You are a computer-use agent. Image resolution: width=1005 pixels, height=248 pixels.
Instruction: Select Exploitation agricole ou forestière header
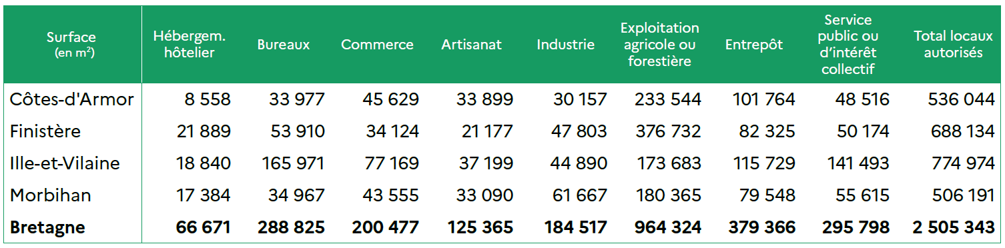[x=659, y=45]
